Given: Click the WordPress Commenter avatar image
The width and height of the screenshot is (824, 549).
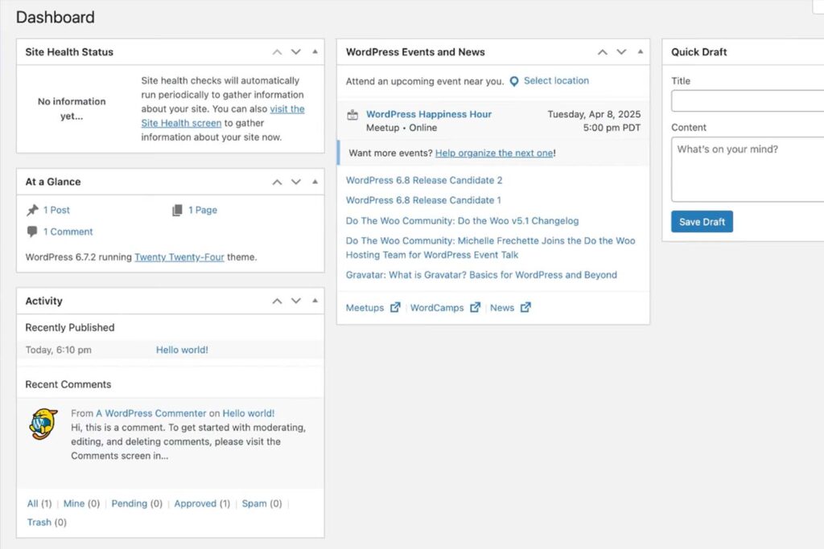Looking at the screenshot, I should point(43,424).
